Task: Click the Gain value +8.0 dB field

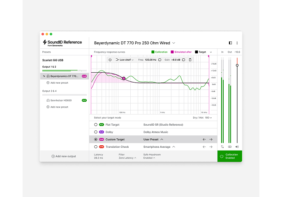Action: pyautogui.click(x=176, y=60)
